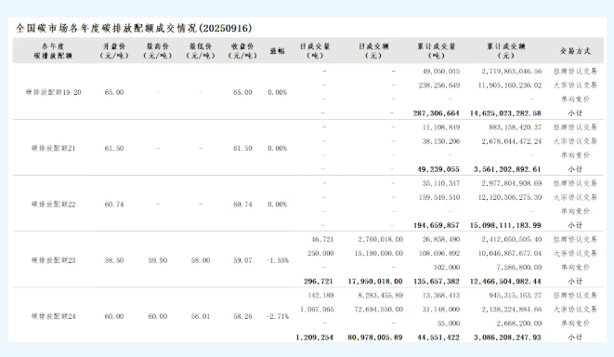Select daily subtotal amount 80,978,005.89
Screen dimensions: 614x357
coord(375,337)
